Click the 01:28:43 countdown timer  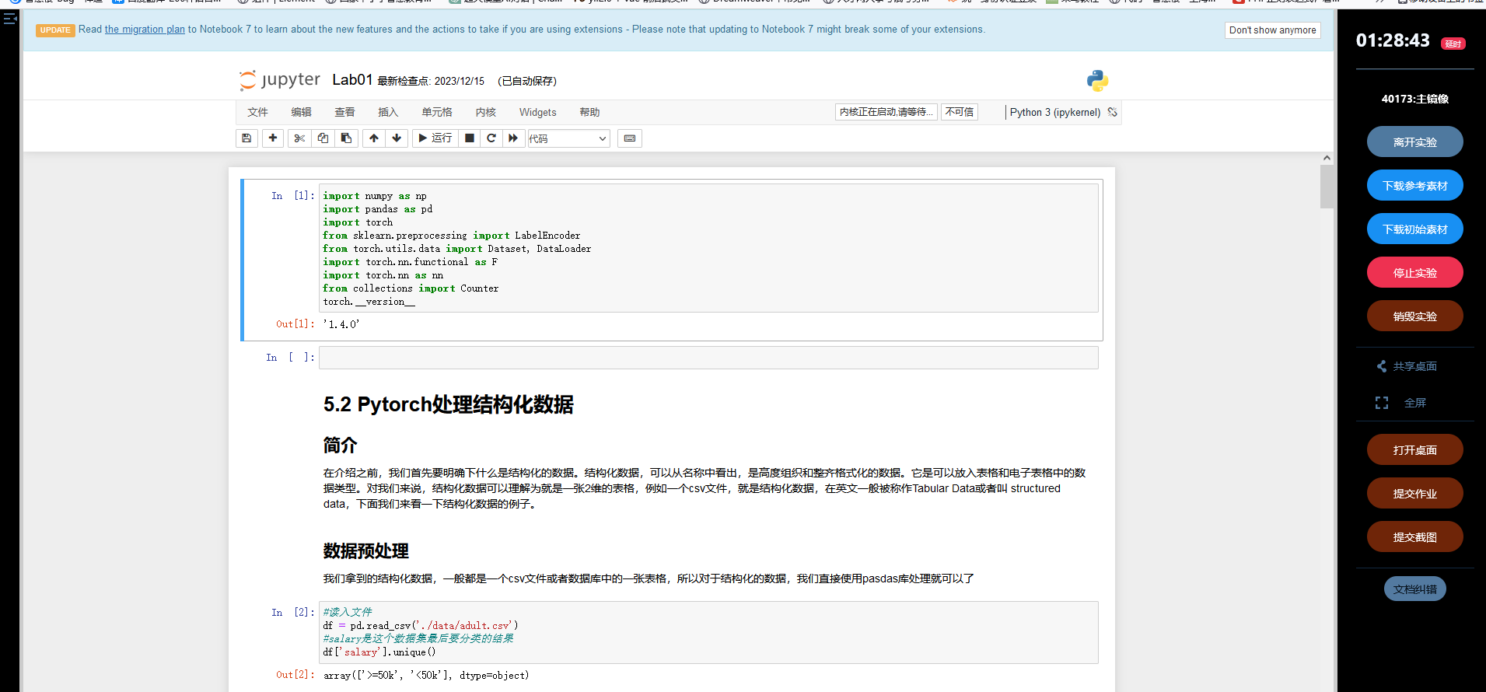1393,40
